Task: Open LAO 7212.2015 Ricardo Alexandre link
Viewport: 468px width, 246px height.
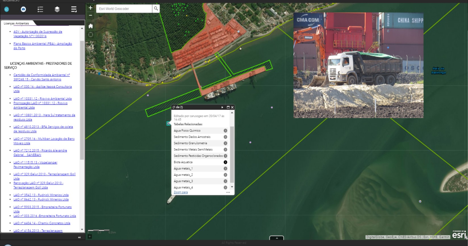Action: [40, 153]
